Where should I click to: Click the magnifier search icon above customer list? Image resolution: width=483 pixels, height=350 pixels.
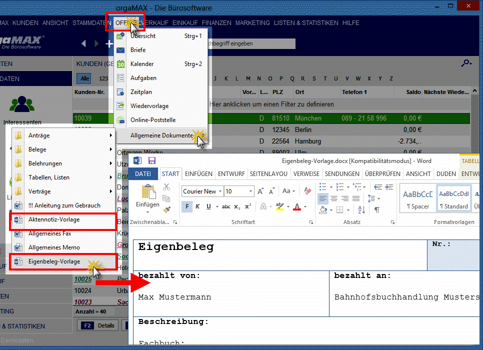pos(466,63)
